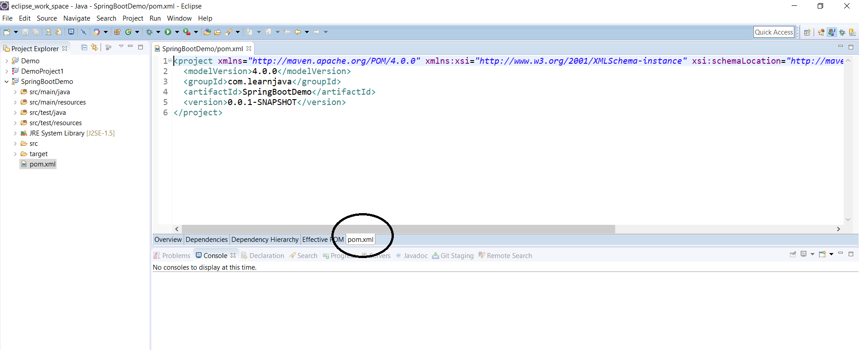Click the Debug bug icon in toolbar
This screenshot has height=350, width=859.
[x=149, y=32]
